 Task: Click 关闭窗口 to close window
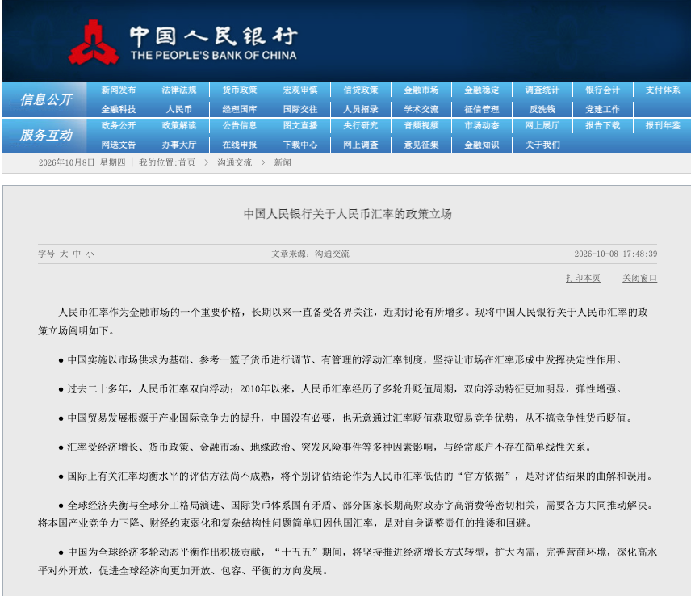pos(640,278)
